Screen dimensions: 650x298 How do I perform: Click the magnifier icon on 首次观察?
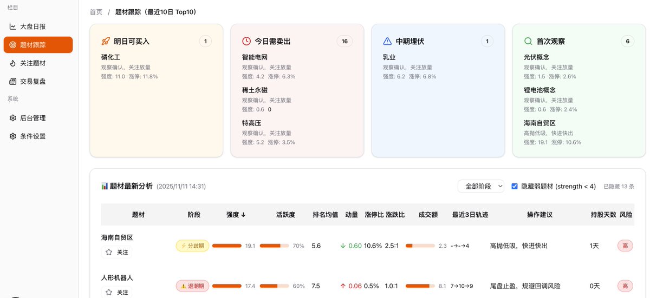(528, 41)
